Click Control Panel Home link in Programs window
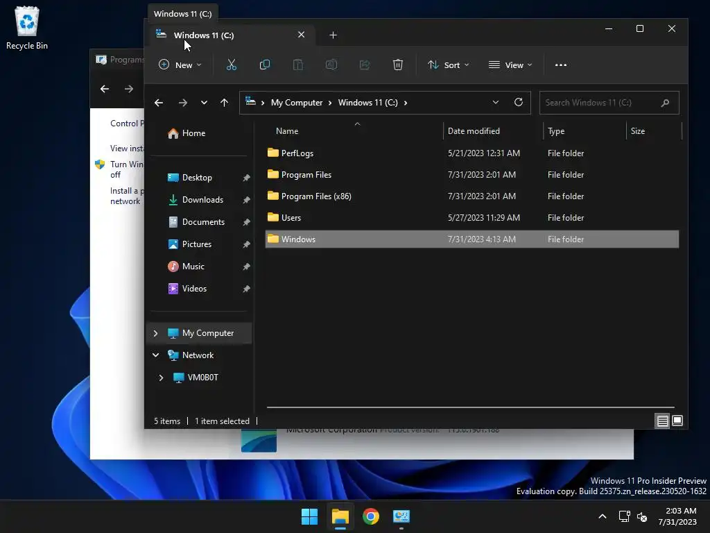This screenshot has height=533, width=710. [128, 124]
